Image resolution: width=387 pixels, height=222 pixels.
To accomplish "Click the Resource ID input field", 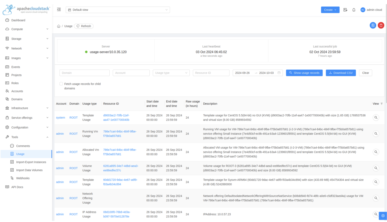I will coord(211,73).
